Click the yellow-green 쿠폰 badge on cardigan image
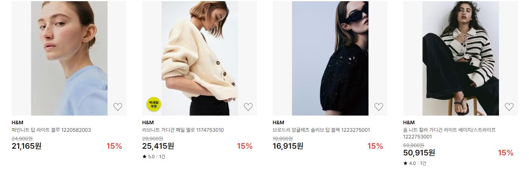Viewport: 529px width, 170px height. (x=154, y=104)
